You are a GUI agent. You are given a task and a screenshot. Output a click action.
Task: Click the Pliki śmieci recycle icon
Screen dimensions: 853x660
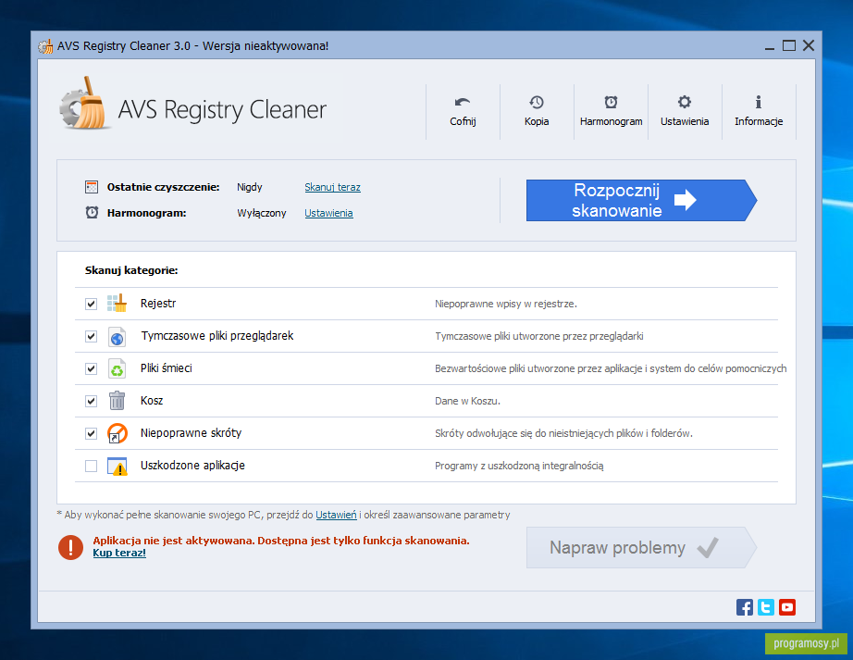[x=117, y=368]
